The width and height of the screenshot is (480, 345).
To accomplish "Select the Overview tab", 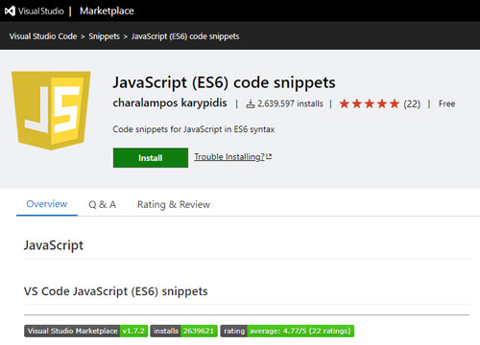I will [x=47, y=204].
